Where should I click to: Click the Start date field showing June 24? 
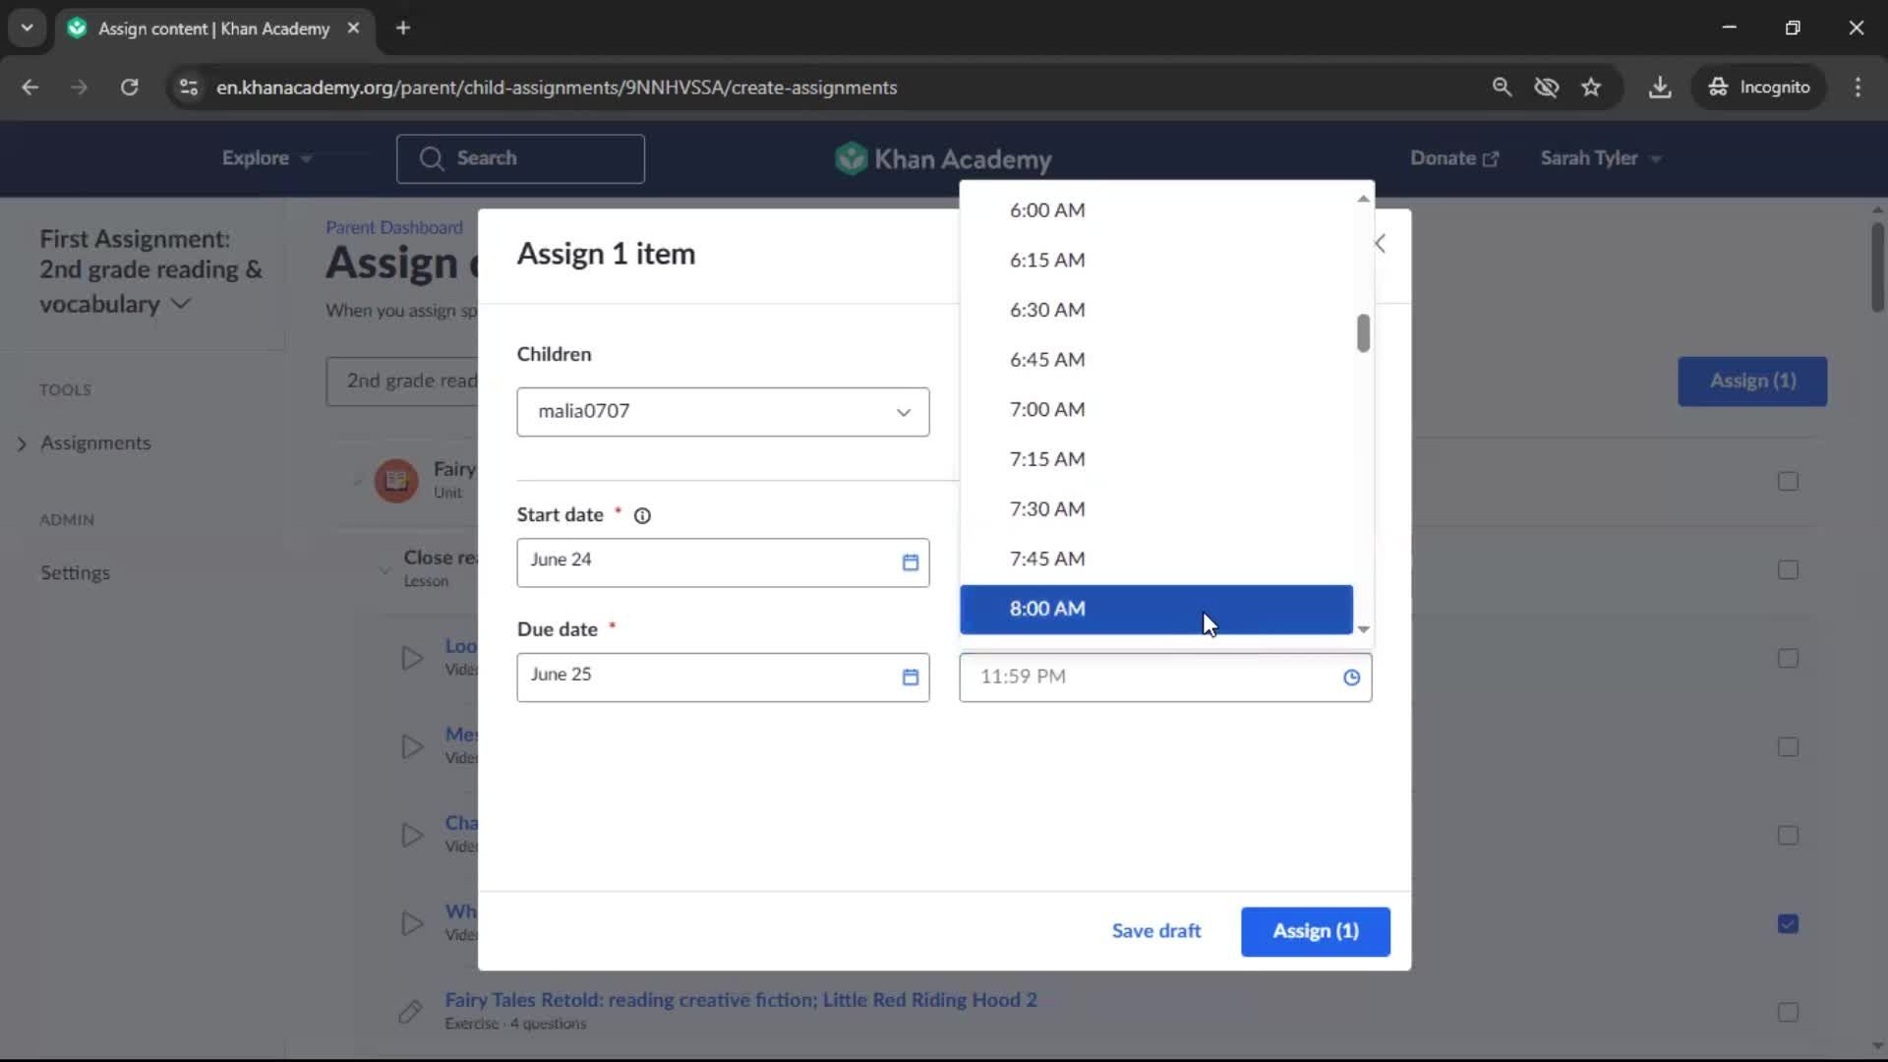(x=723, y=562)
